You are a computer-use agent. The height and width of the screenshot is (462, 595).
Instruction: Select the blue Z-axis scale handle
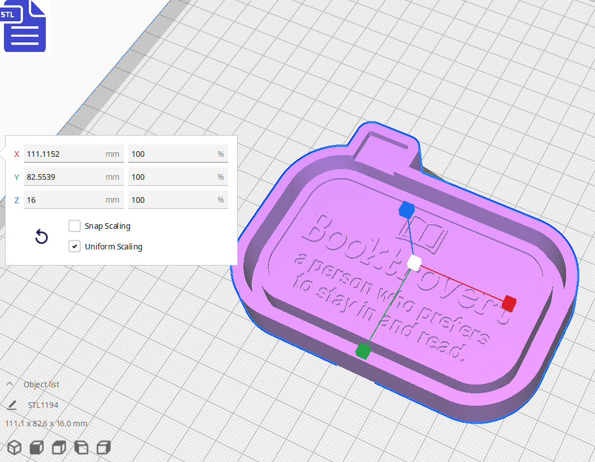coord(407,210)
